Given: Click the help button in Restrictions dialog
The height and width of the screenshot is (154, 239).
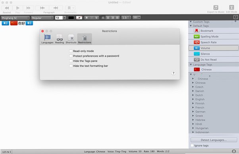Looking at the screenshot, I should click(x=173, y=73).
